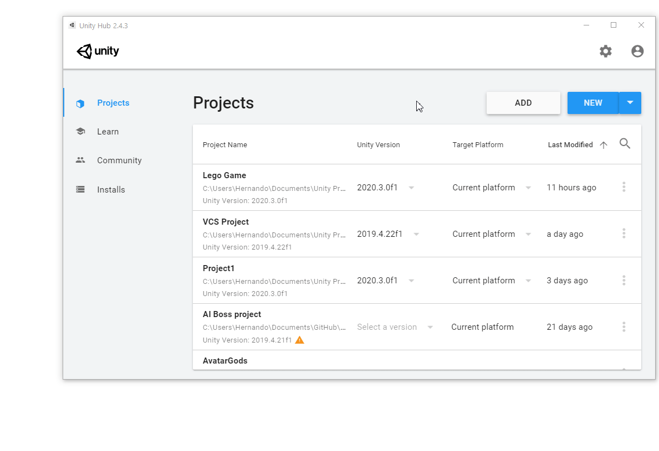This screenshot has height=451, width=659.
Task: Click the Projects page heading
Action: point(223,103)
